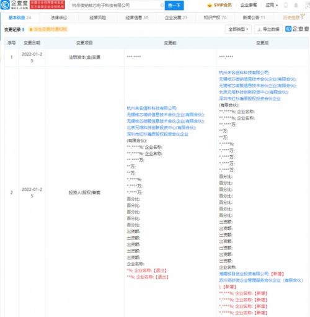The width and height of the screenshot is (310, 317).
Task: Click the 企业套餐 link in header
Action: [249, 5]
